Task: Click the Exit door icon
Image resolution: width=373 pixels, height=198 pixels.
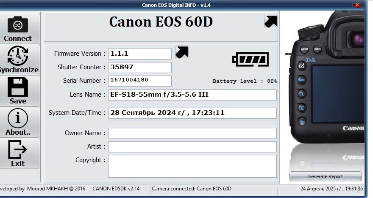Action: click(18, 149)
